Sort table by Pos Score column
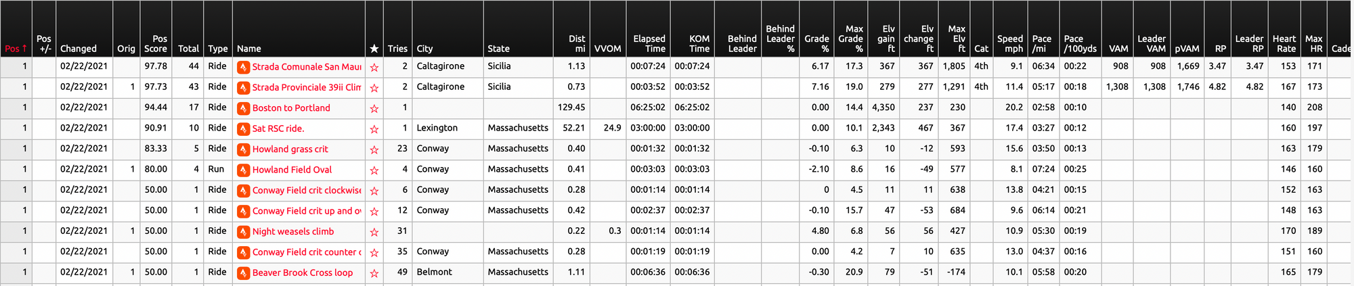 [156, 43]
